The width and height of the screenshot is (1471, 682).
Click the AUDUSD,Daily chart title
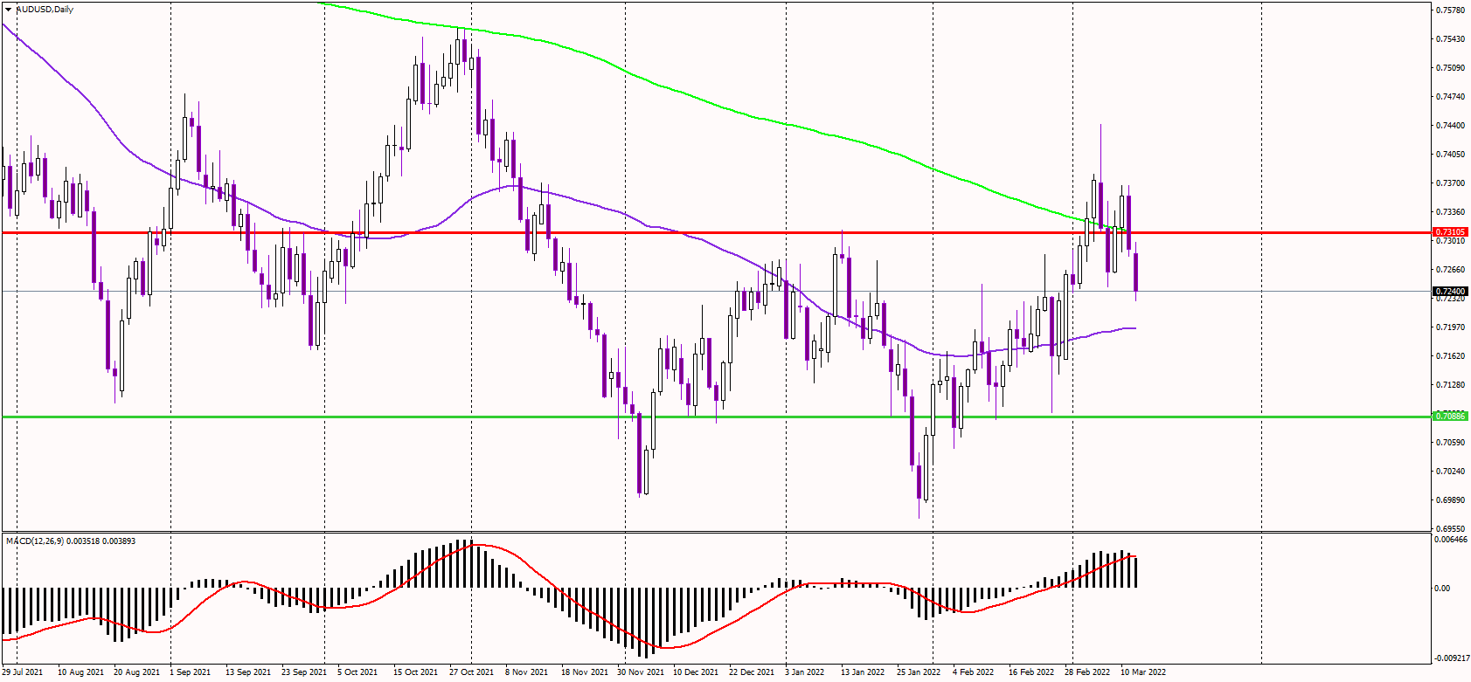[45, 10]
